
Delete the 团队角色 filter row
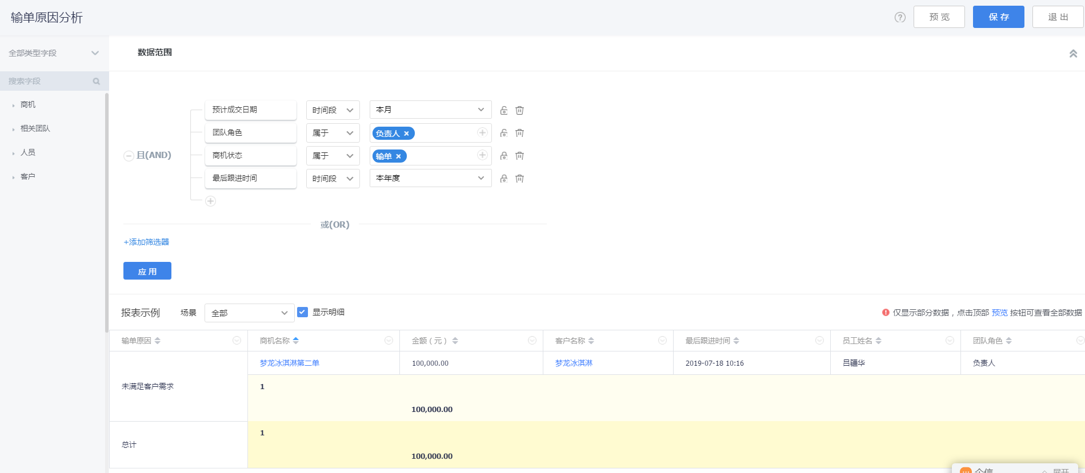(519, 133)
